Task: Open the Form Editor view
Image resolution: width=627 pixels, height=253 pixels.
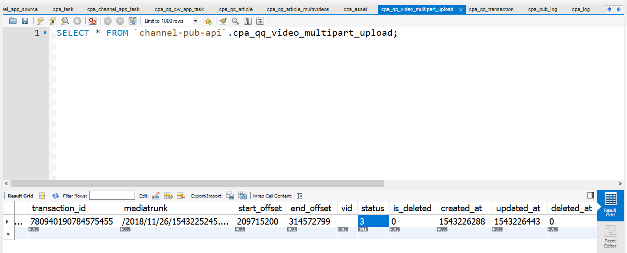Action: 610,236
